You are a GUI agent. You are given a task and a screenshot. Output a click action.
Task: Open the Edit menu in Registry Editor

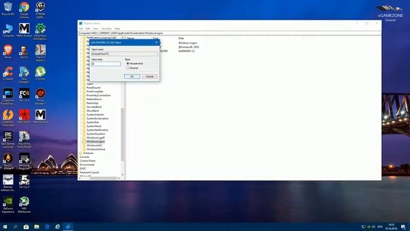[88, 28]
